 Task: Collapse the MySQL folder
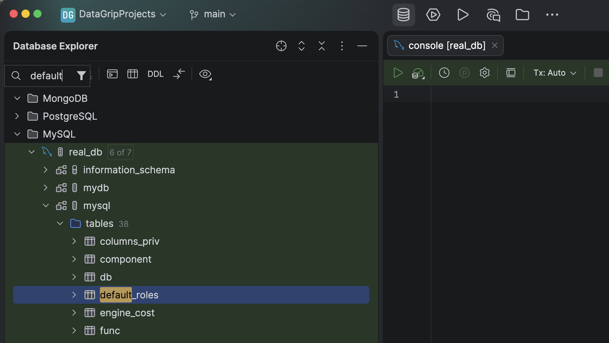tap(17, 134)
